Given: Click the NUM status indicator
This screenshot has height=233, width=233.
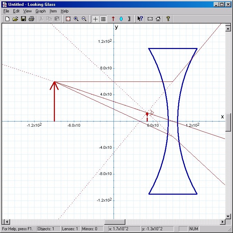Looking at the screenshot, I should point(194,229).
